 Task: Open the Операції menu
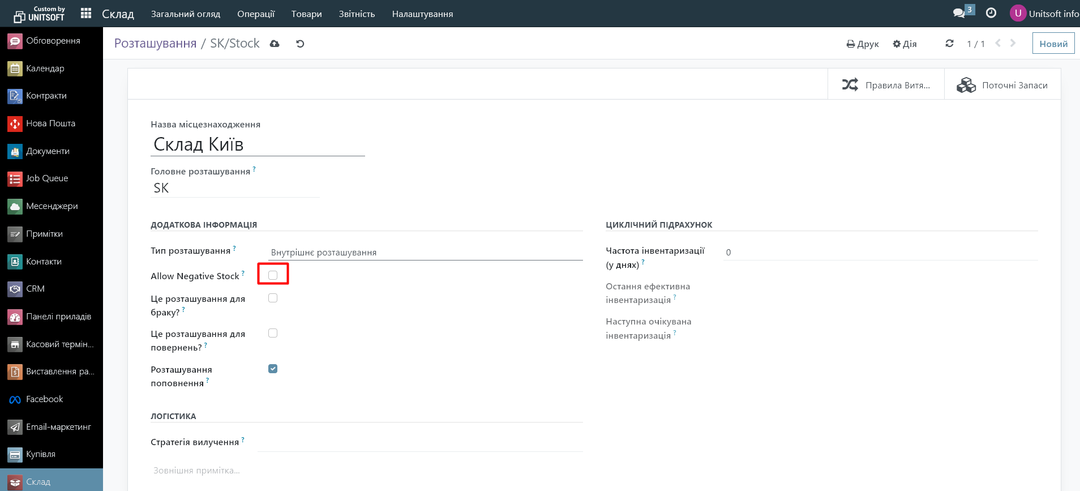(x=256, y=14)
